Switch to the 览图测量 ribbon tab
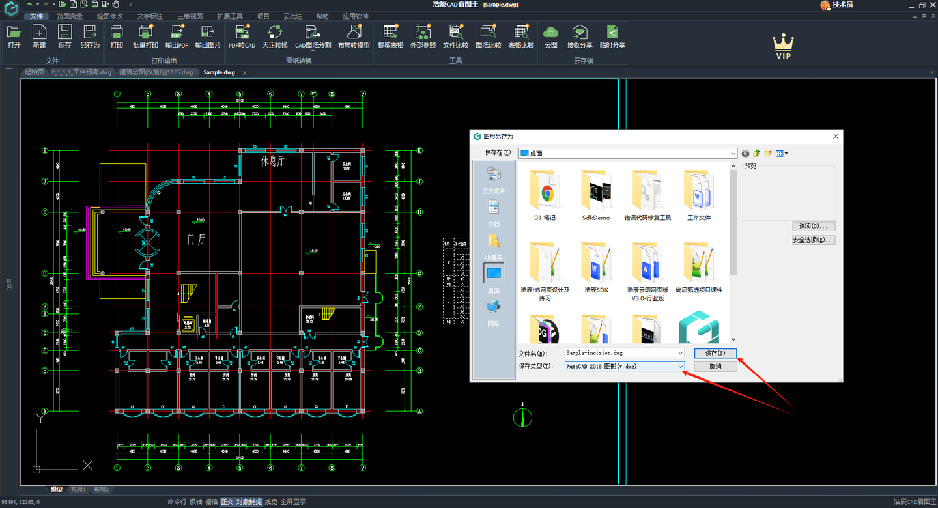This screenshot has width=938, height=508. tap(70, 16)
